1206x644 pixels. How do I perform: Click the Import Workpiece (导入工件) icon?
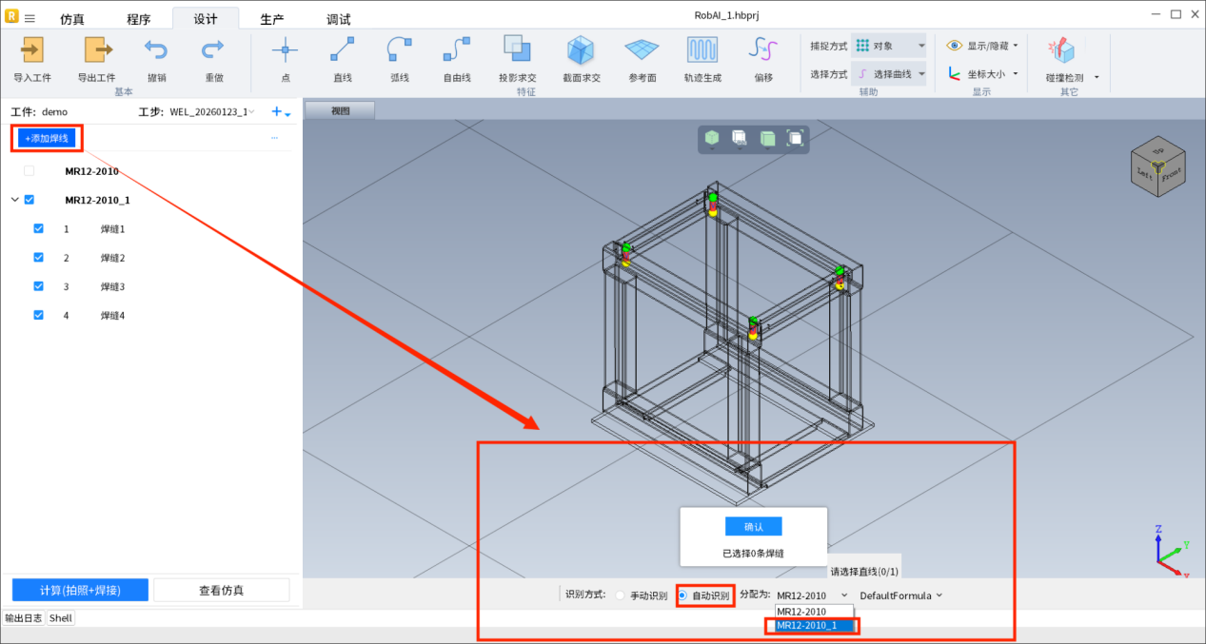point(32,50)
